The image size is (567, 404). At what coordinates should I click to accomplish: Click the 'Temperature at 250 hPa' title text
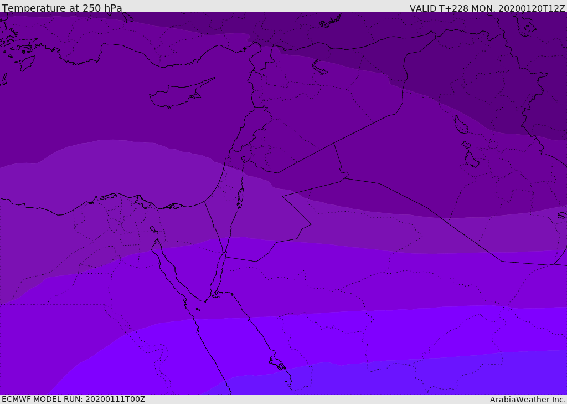[x=62, y=8]
